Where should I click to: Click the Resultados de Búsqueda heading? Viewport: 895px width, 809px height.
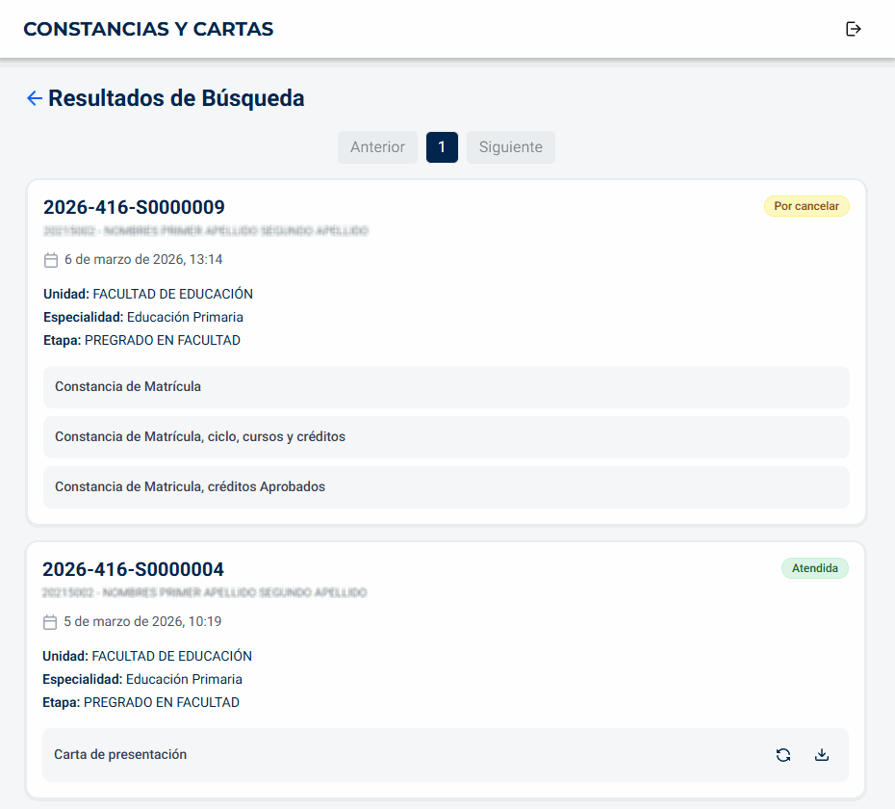176,98
